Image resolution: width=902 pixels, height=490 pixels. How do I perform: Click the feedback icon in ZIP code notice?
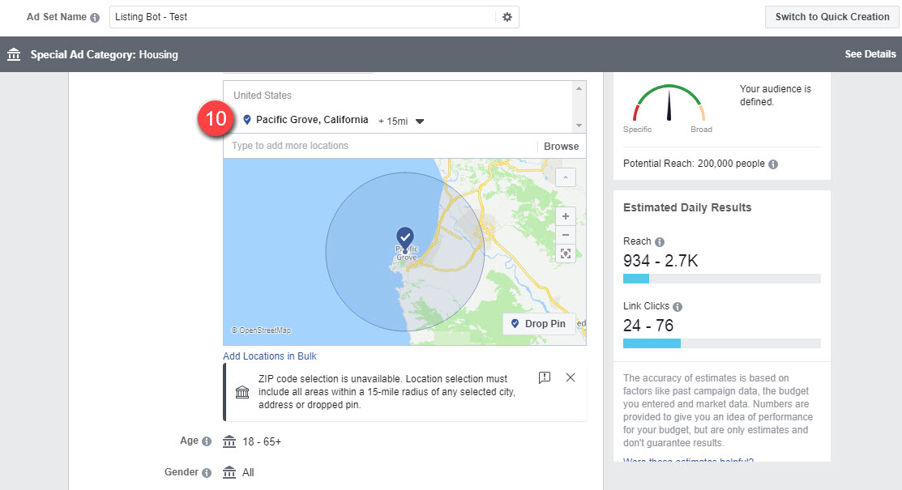click(x=545, y=377)
